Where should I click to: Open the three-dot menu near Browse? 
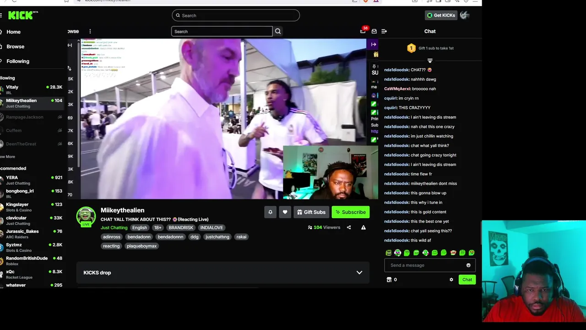coord(90,31)
